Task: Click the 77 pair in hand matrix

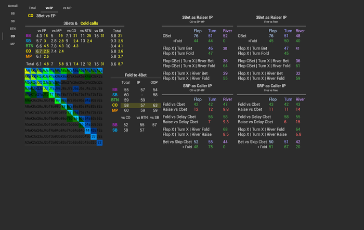Action: pyautogui.click(x=70, y=112)
